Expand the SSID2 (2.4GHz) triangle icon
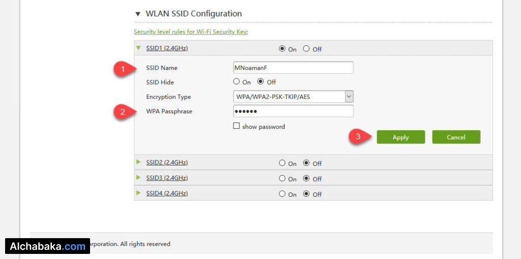Viewport: 521px width, 259px height. pos(138,162)
